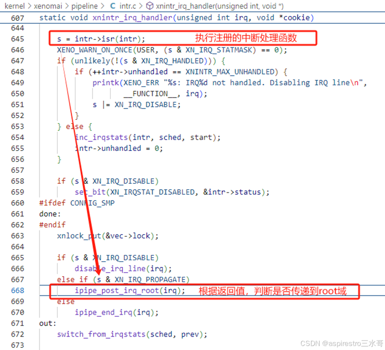Click the symbol cube icon in breadcrumb

(x=150, y=6)
